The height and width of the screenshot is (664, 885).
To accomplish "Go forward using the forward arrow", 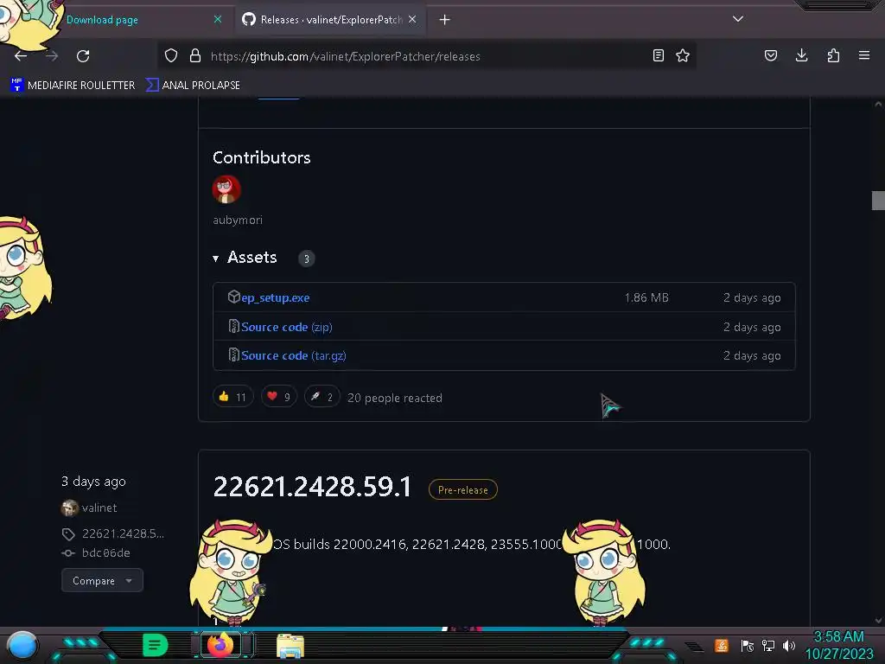I will click(x=52, y=56).
